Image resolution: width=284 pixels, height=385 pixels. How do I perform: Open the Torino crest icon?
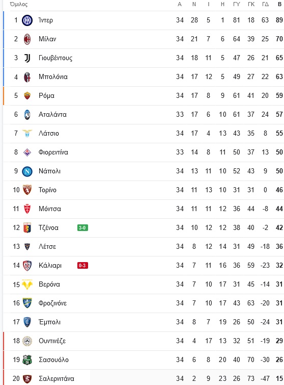point(27,190)
